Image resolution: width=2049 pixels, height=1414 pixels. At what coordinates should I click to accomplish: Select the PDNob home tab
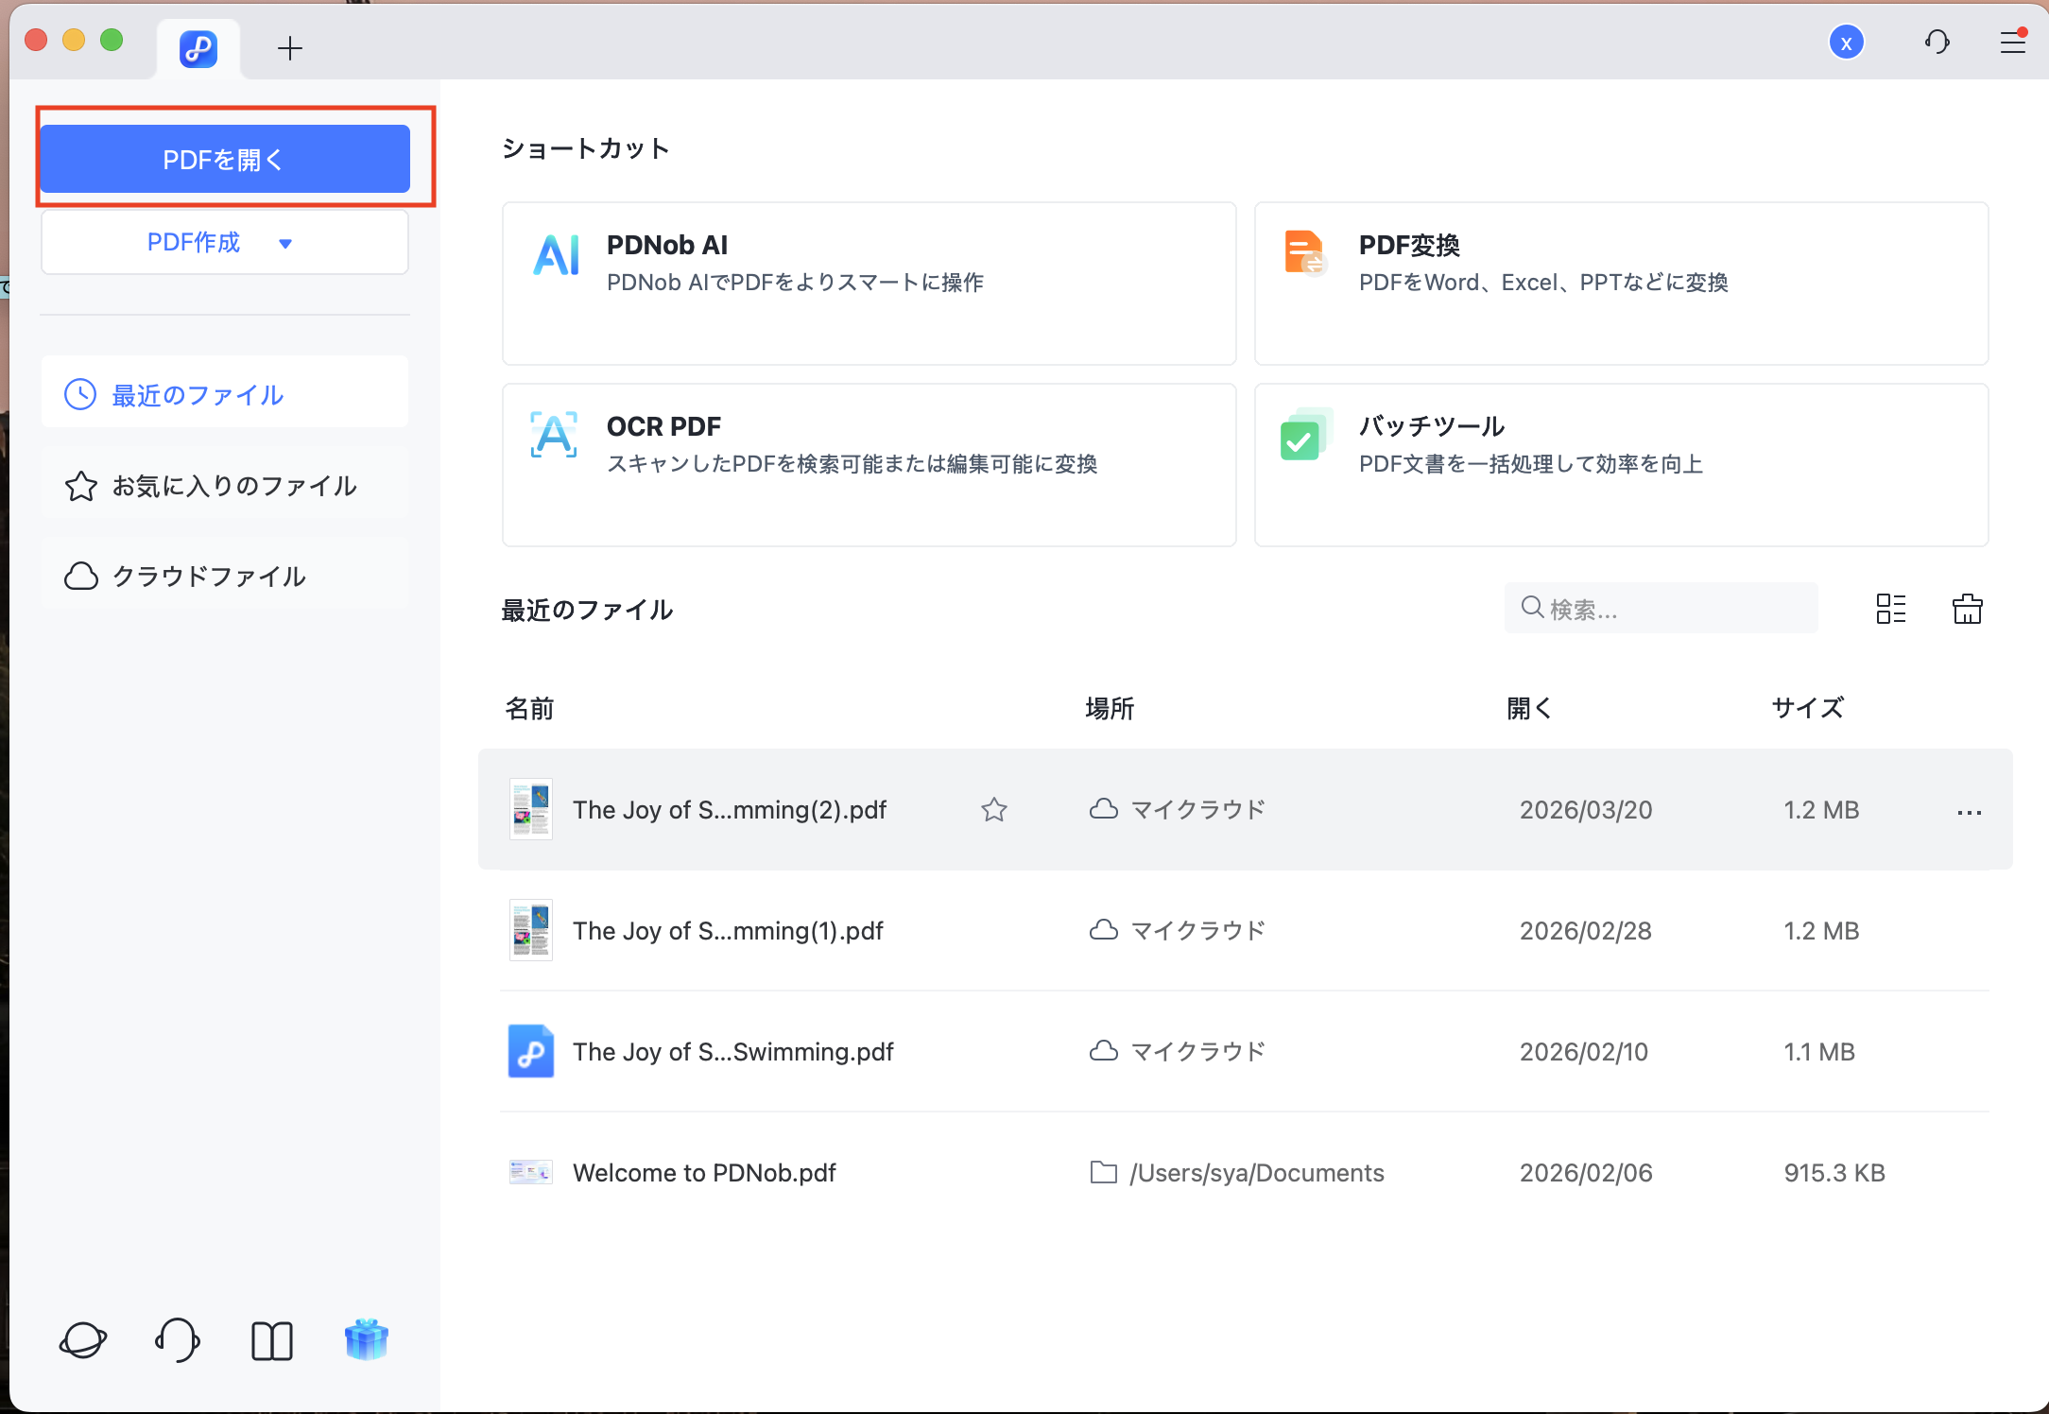198,48
